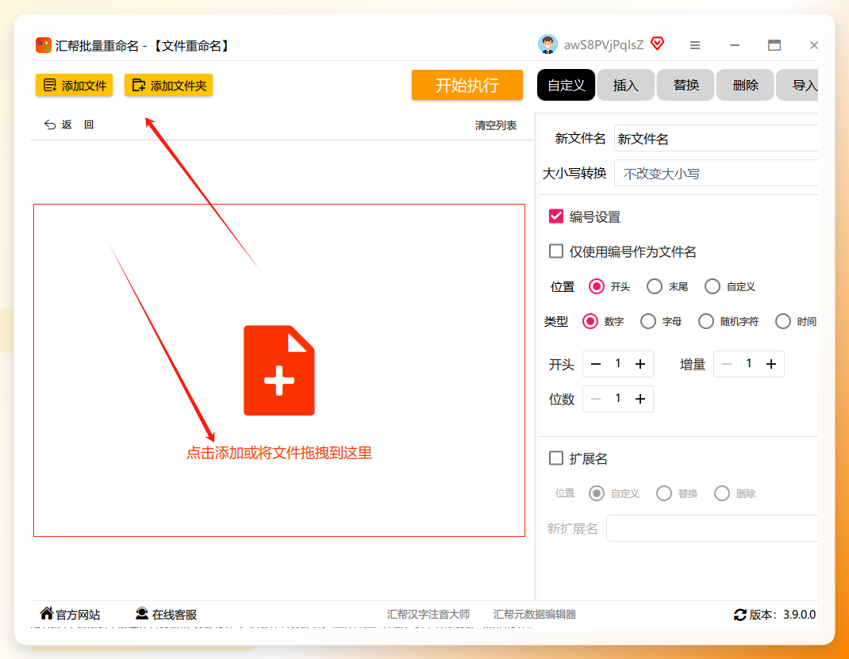
Task: Increase the 开头 start value with plus
Action: [640, 364]
